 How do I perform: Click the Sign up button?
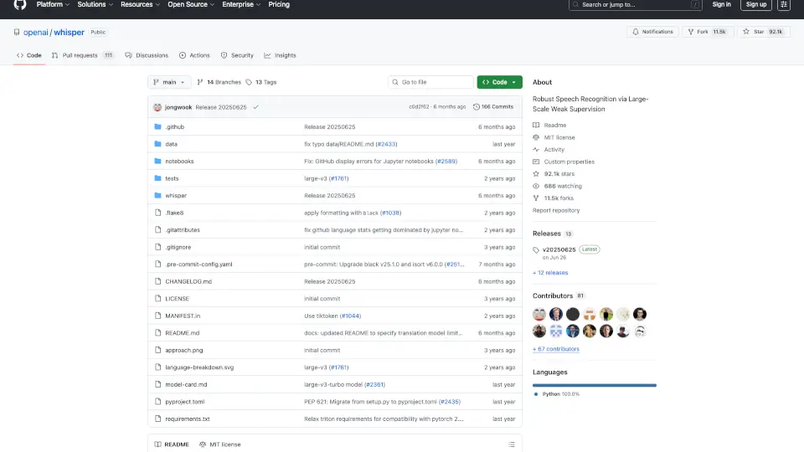756,5
